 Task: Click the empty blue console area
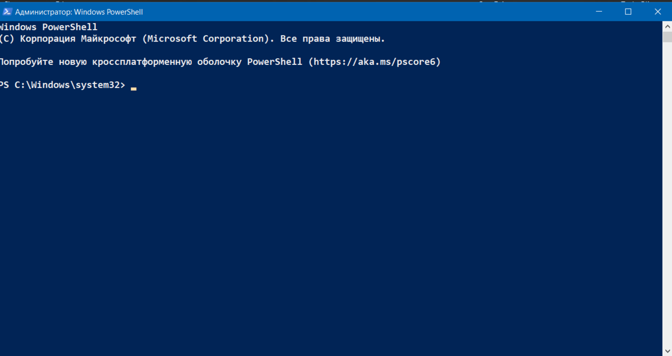click(330, 224)
